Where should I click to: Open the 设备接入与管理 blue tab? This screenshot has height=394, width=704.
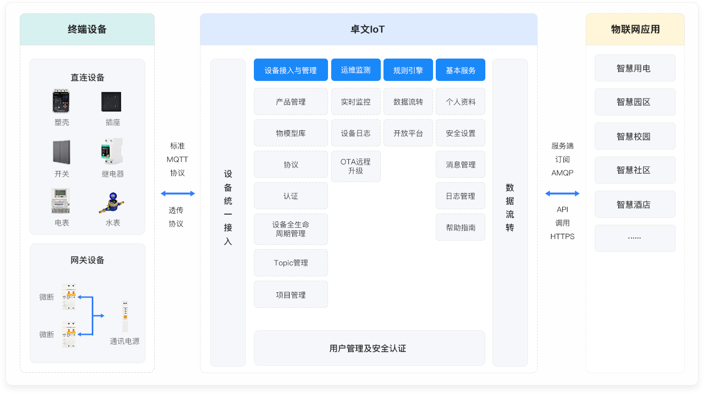coord(291,70)
